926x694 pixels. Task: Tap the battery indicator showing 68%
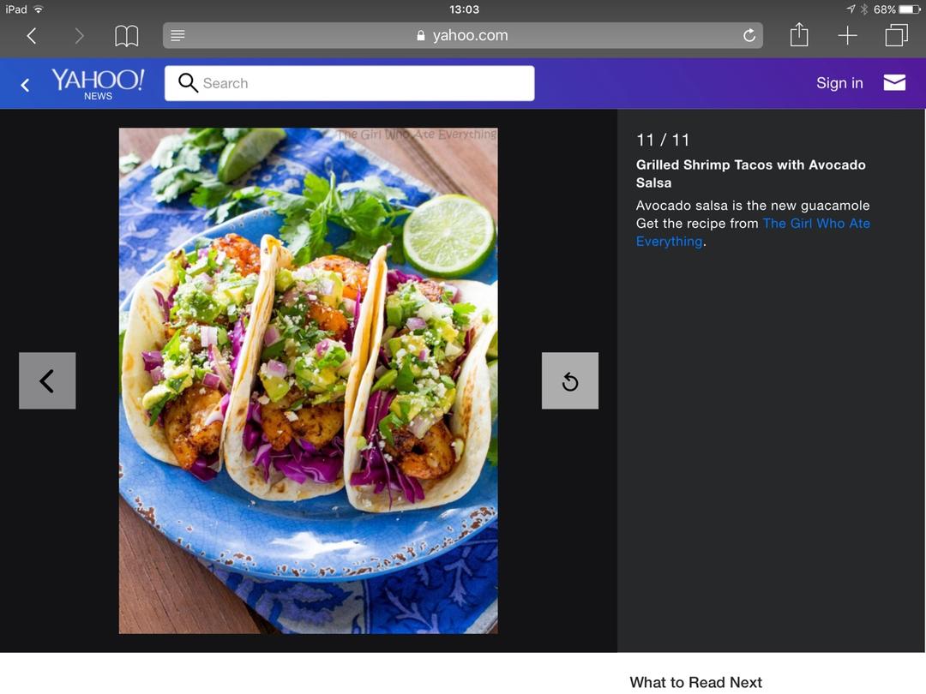pos(908,9)
